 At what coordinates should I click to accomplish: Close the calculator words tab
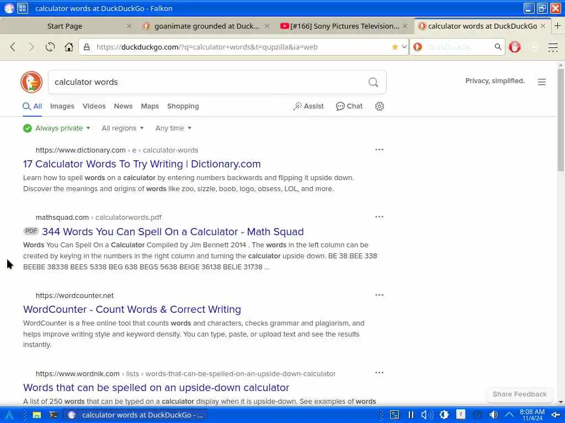pos(543,26)
